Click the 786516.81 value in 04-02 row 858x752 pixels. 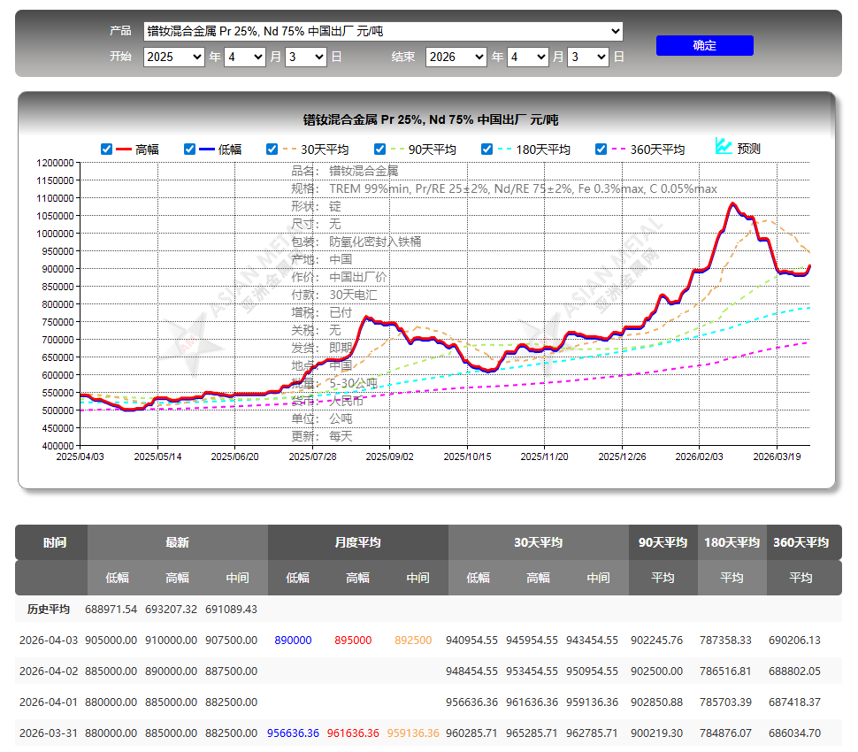pyautogui.click(x=725, y=671)
